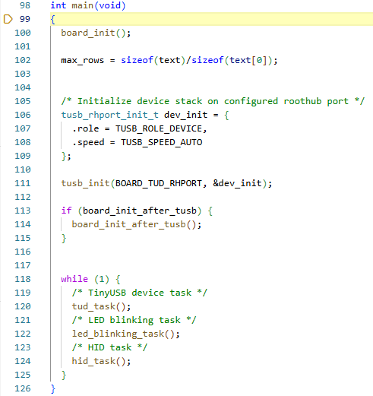Click the tud_task() call
The height and width of the screenshot is (396, 373).
click(x=101, y=306)
